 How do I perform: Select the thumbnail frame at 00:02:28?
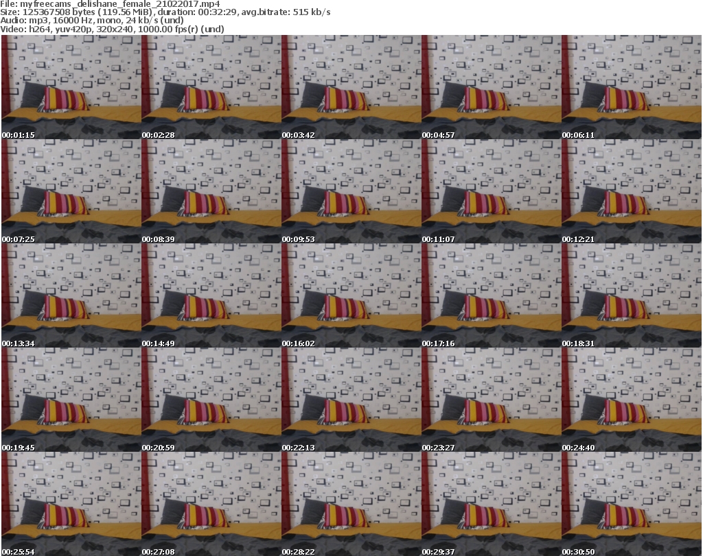(x=211, y=87)
